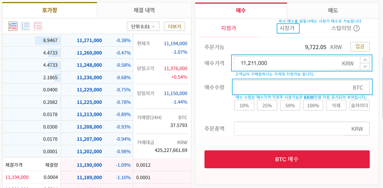383x188 pixels.
Task: Click the 삭제 clear button
Action: 336,105
